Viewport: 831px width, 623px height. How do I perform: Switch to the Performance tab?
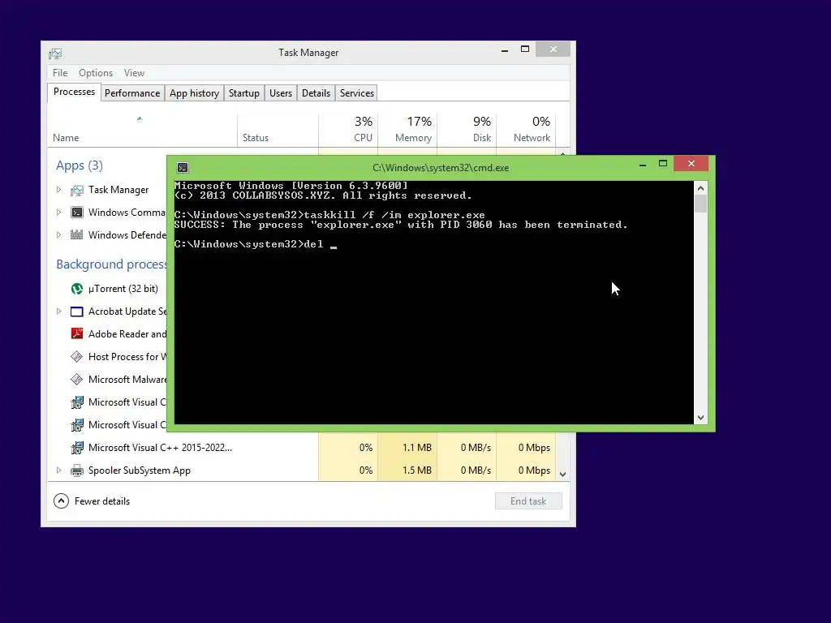pos(132,93)
